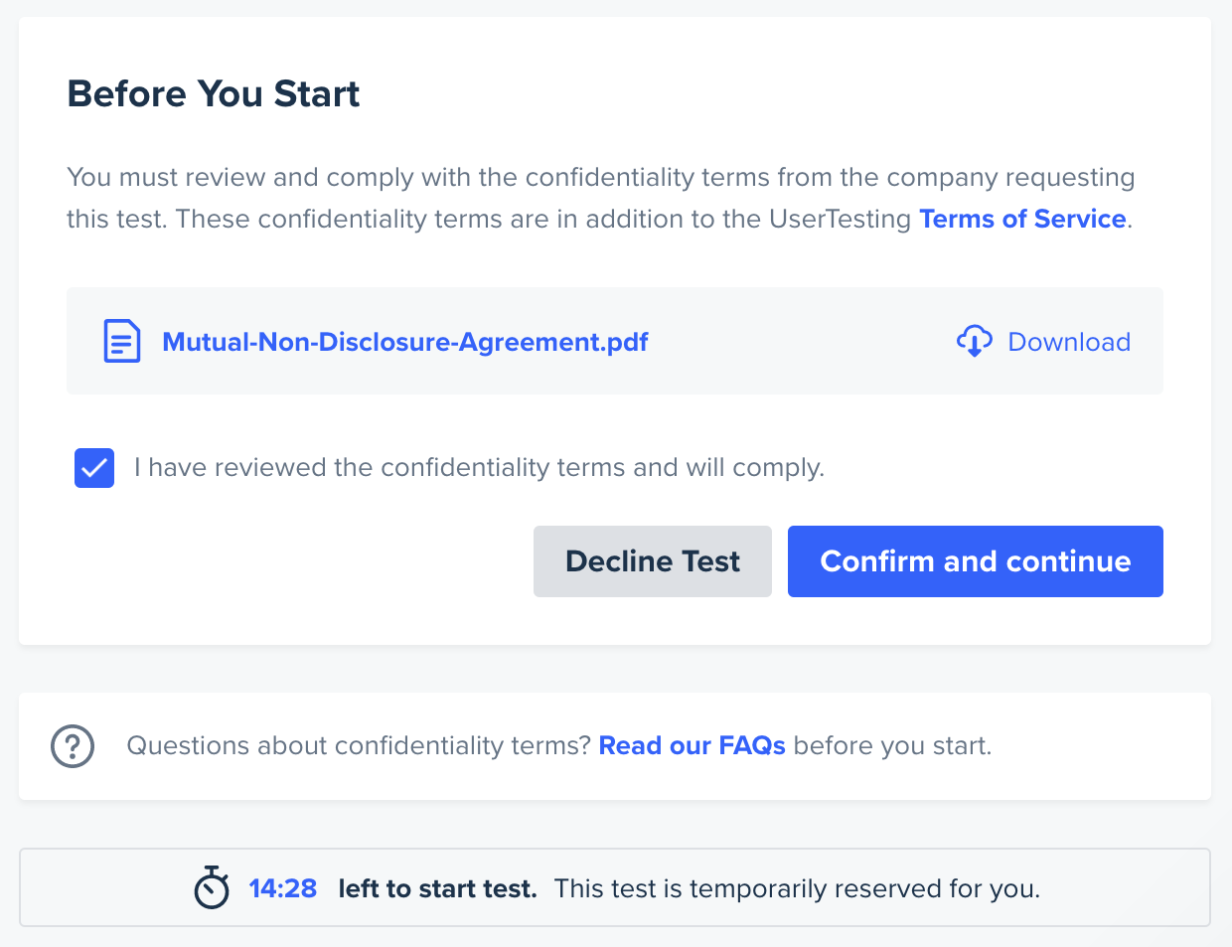The width and height of the screenshot is (1232, 947).
Task: Click the Download text link
Action: coord(1069,342)
